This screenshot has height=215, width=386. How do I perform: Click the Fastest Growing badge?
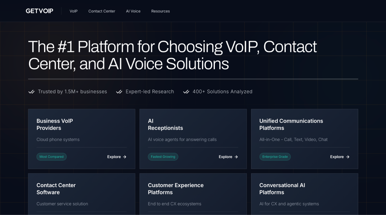click(x=163, y=157)
